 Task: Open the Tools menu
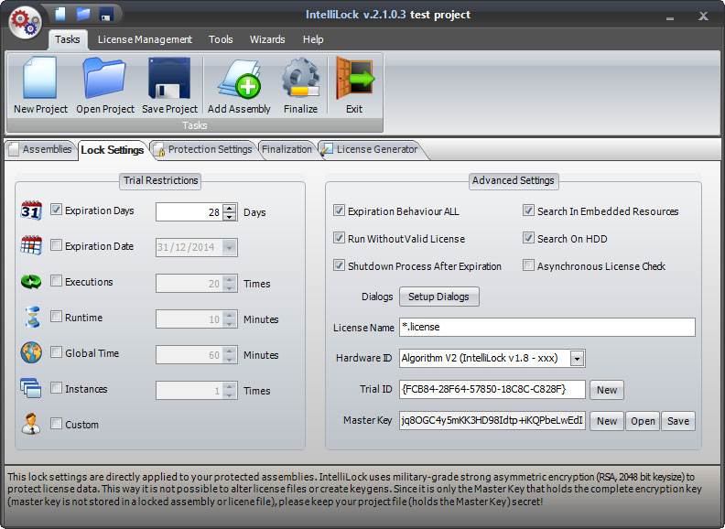pos(221,39)
